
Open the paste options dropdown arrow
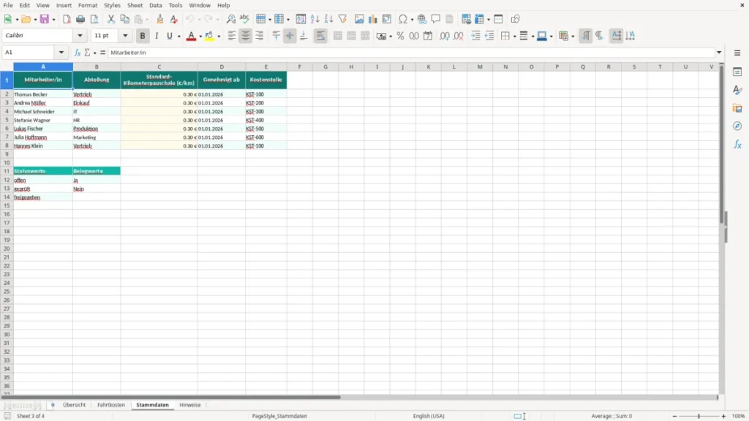point(148,20)
